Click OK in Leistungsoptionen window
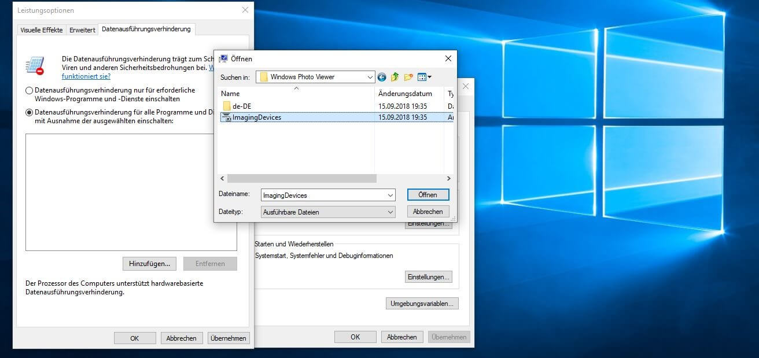This screenshot has width=759, height=358. coord(135,338)
